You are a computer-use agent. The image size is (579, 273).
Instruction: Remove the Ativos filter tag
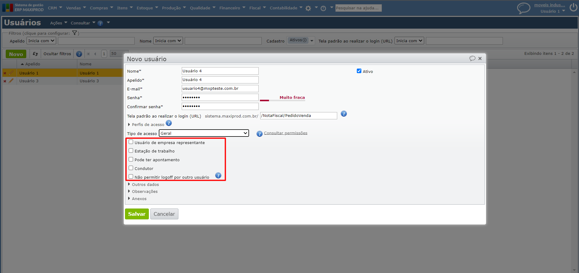tap(304, 40)
